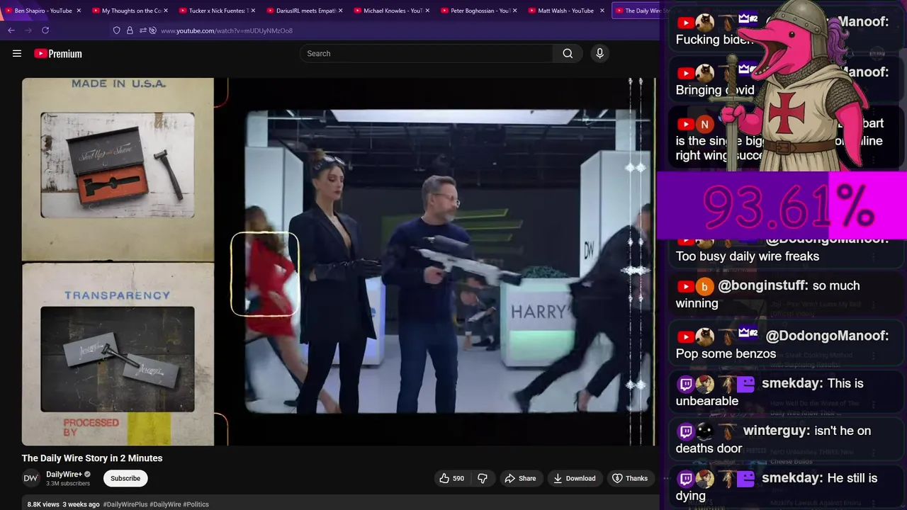Like the video with thumbs up
This screenshot has height=510, width=907.
pos(451,478)
